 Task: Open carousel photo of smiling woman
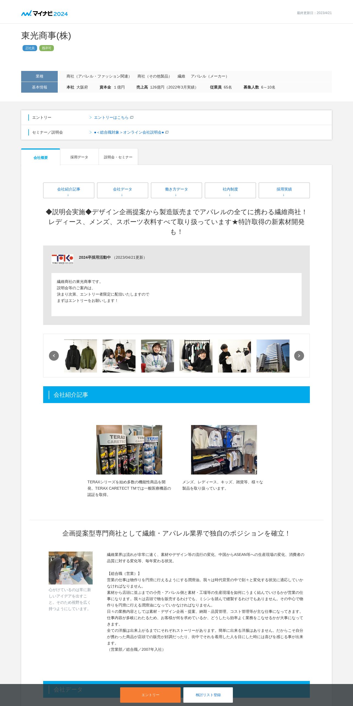(x=158, y=356)
